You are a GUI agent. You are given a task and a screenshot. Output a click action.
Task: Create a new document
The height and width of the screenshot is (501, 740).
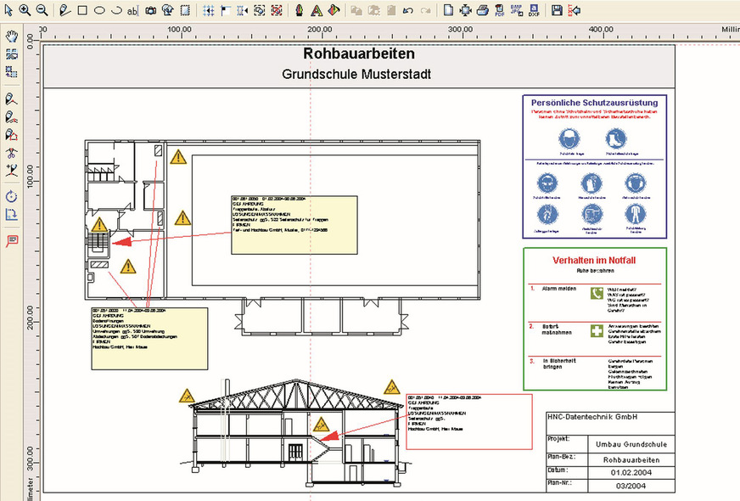447,9
